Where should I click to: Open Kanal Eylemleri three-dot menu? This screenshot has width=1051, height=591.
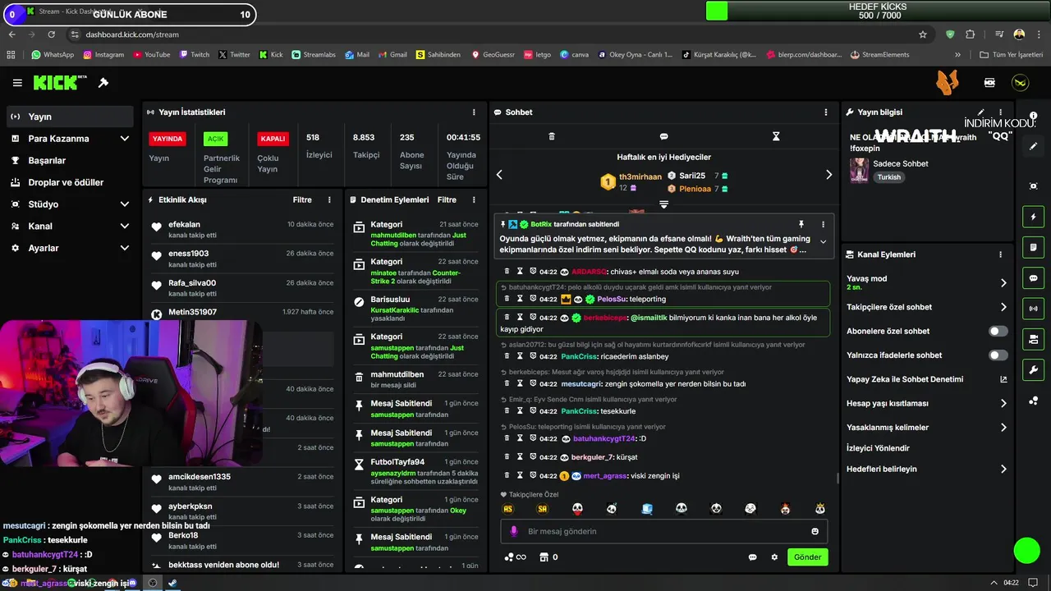(x=1000, y=254)
